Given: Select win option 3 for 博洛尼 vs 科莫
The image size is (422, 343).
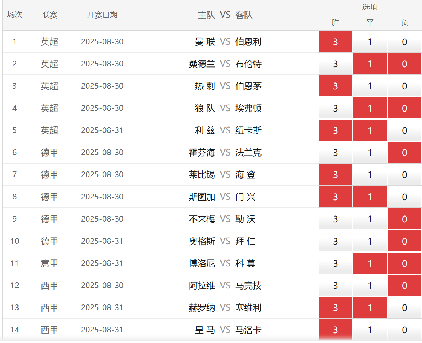Looking at the screenshot, I should (335, 263).
